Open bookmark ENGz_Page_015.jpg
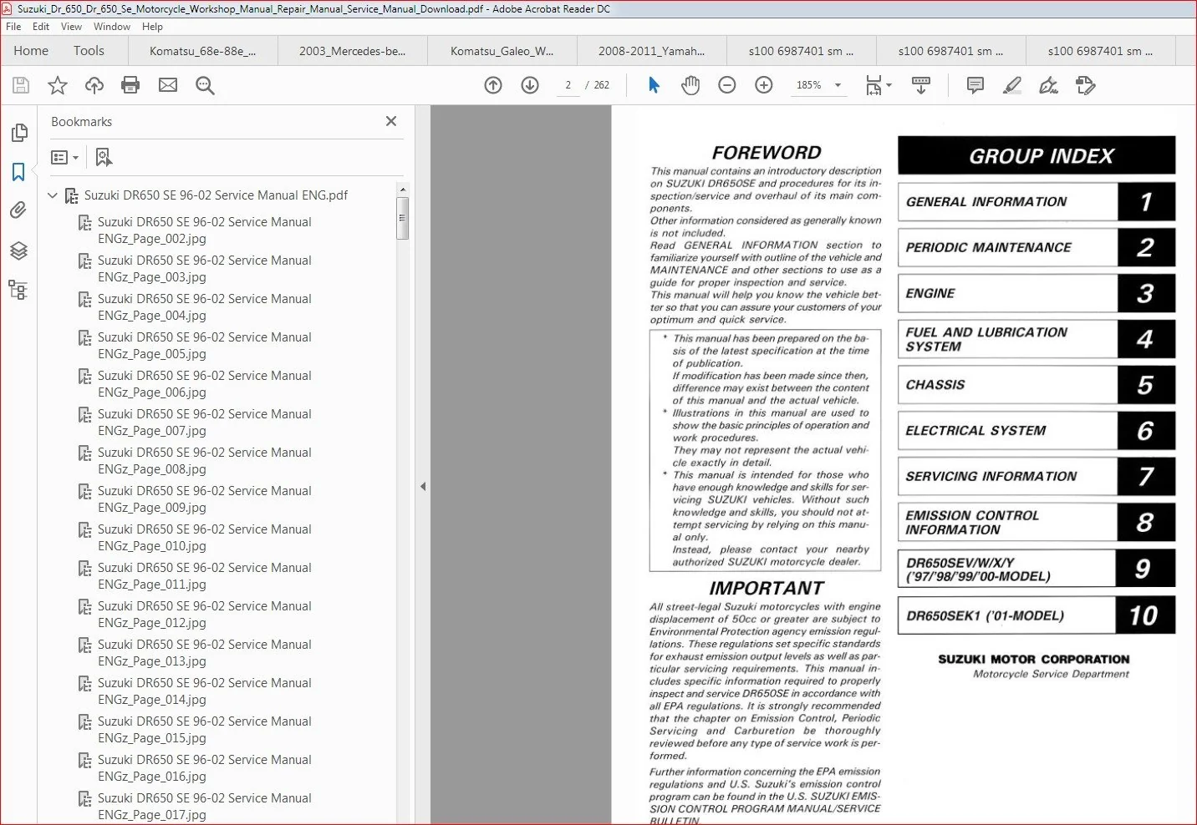The height and width of the screenshot is (825, 1197). click(204, 730)
